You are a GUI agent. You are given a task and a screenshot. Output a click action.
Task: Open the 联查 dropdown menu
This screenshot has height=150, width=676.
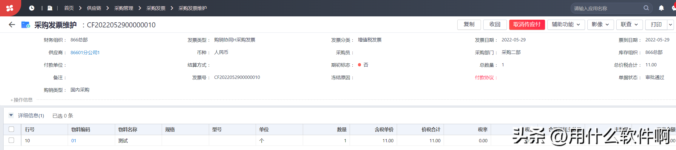click(629, 24)
